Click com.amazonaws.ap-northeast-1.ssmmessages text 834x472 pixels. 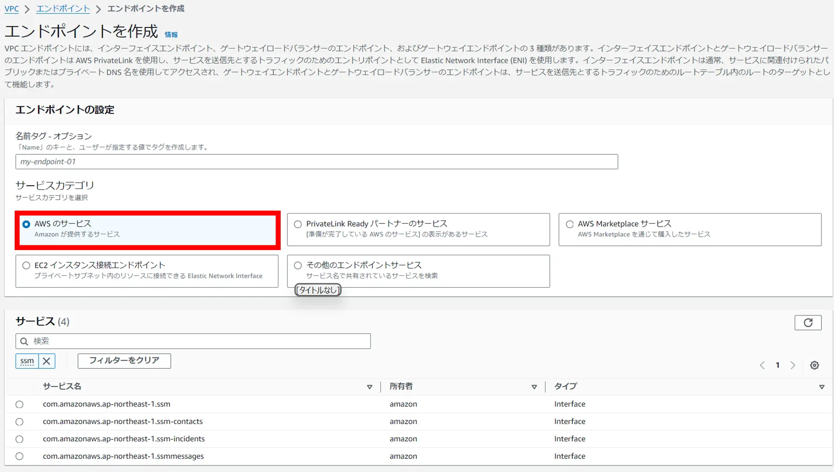pos(123,456)
